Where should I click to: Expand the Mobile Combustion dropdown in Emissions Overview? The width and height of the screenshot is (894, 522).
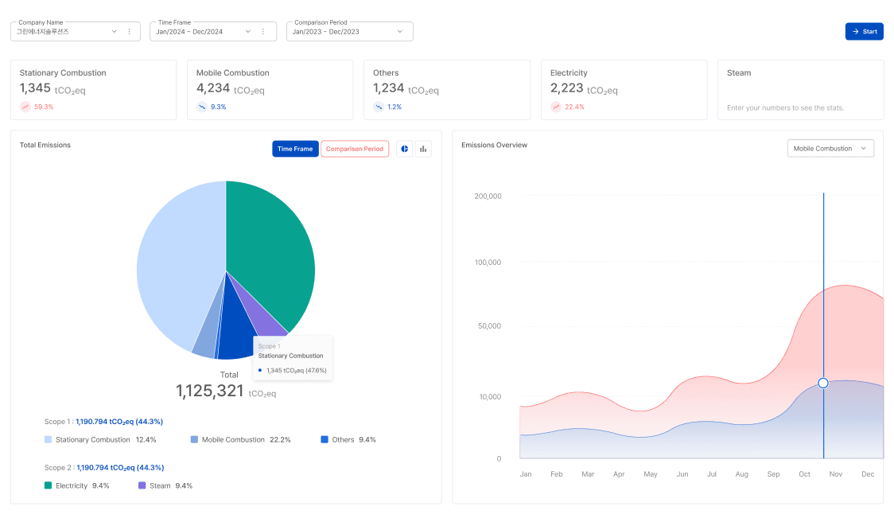pos(830,148)
